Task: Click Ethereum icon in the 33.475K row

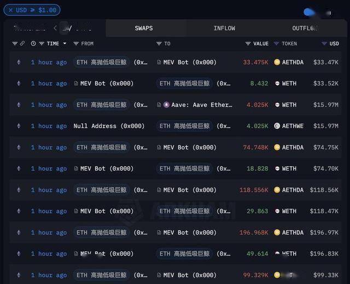Action: pyautogui.click(x=19, y=62)
